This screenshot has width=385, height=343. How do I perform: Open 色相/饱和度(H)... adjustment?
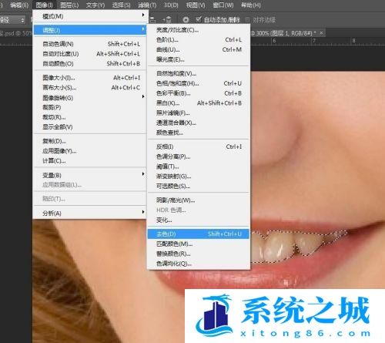[x=199, y=83]
